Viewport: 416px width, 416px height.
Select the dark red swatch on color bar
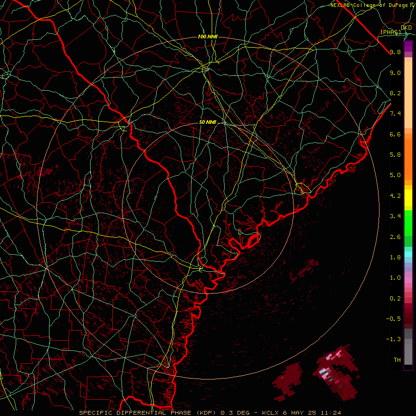pos(408,316)
